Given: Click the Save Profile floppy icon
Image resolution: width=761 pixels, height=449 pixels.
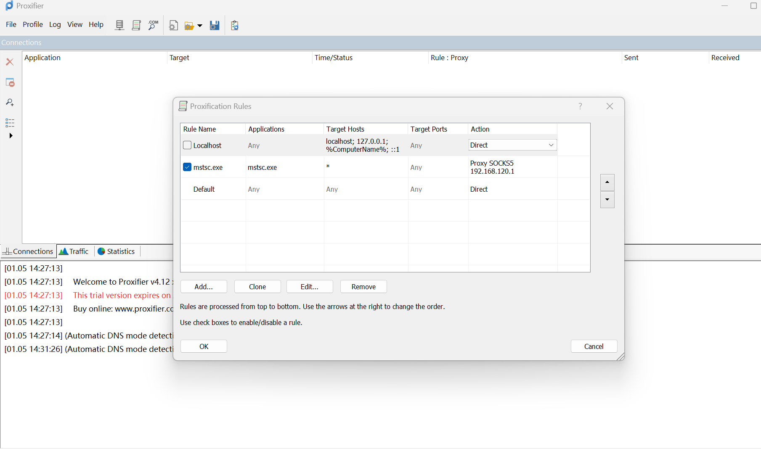Looking at the screenshot, I should click(215, 26).
